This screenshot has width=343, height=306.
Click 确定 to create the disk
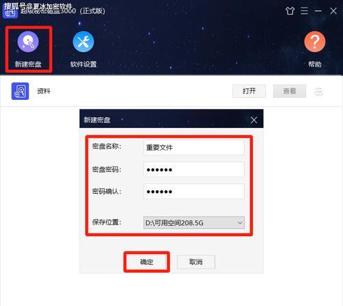147,262
